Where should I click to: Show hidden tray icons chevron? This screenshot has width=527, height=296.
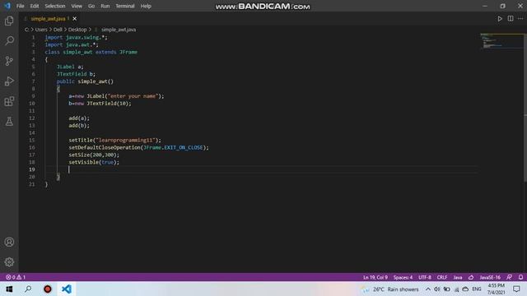point(428,289)
